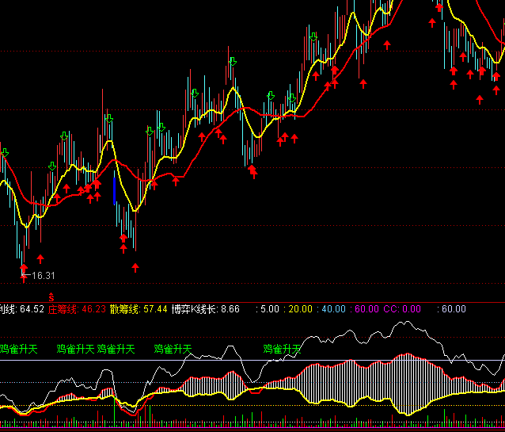Select the 散筹线 57.44 indicator readout
Image resolution: width=505 pixels, height=432 pixels.
[139, 308]
